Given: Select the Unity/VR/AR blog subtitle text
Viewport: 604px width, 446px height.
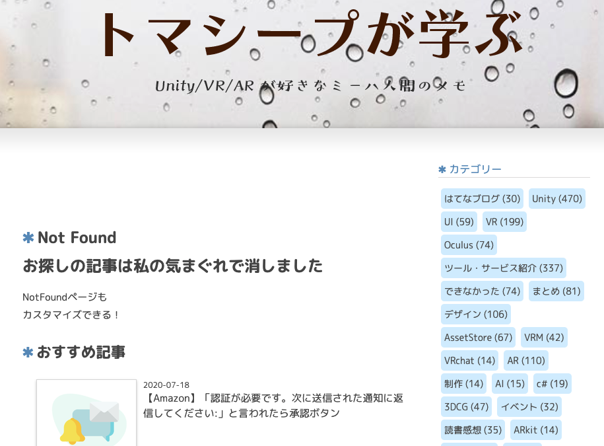Looking at the screenshot, I should (x=310, y=86).
